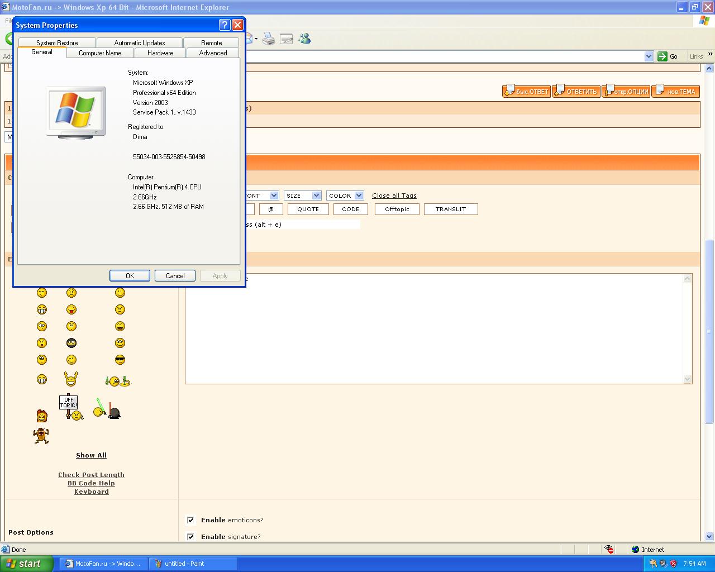The height and width of the screenshot is (572, 715).
Task: Open the Check Post Length link
Action: 92,475
